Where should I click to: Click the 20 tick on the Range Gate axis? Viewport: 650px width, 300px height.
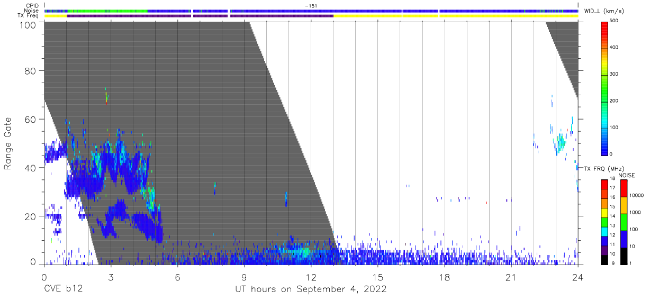click(x=30, y=216)
